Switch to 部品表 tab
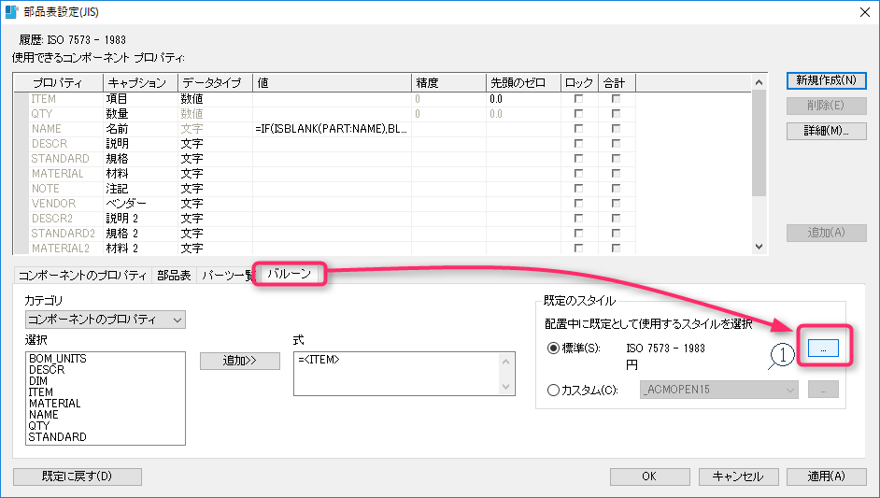The image size is (880, 498). [x=174, y=275]
